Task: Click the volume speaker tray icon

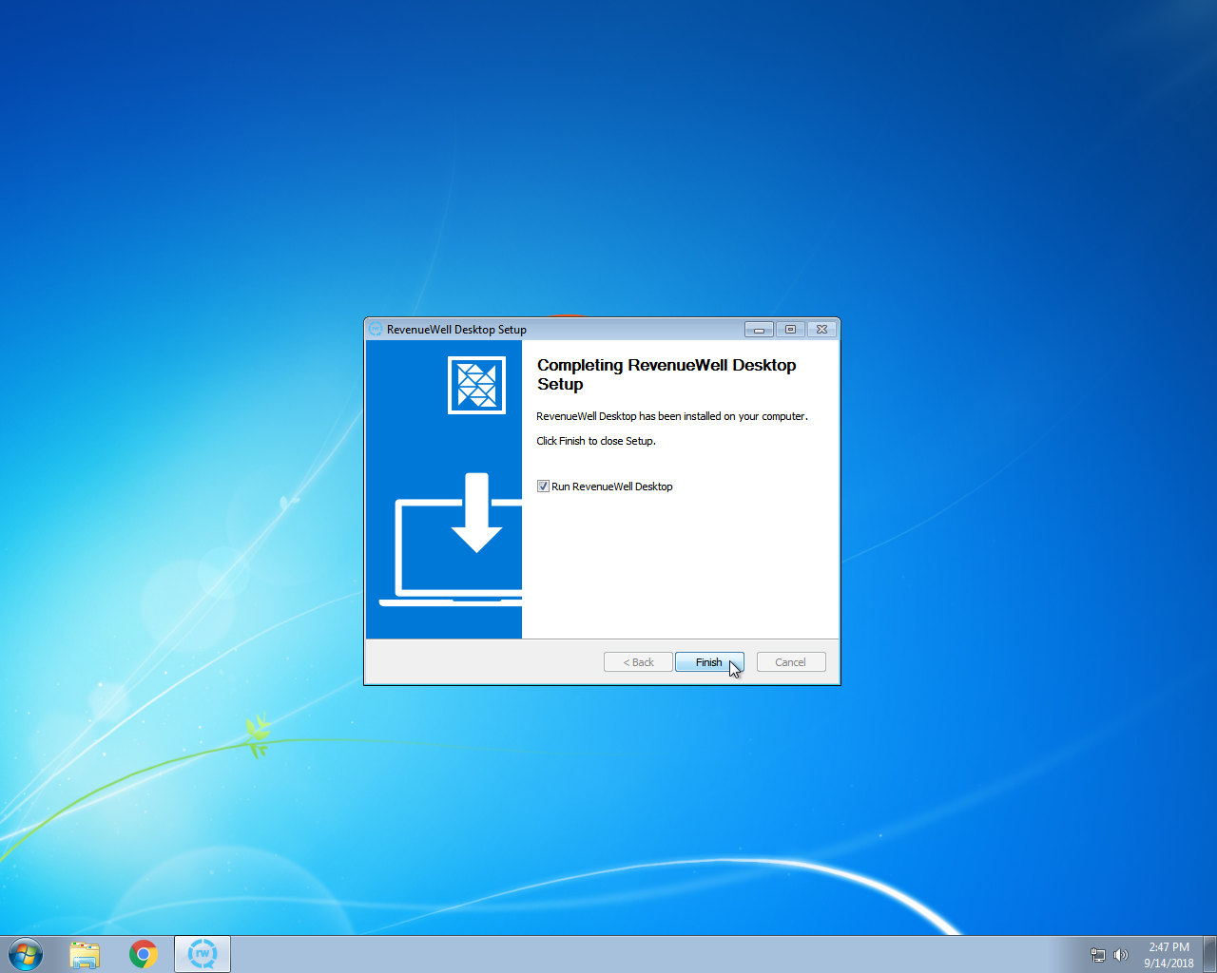Action: [1121, 955]
